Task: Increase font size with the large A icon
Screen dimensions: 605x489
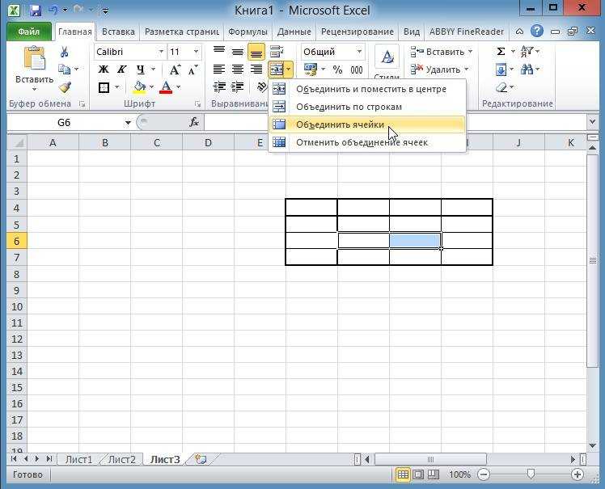Action: click(175, 70)
